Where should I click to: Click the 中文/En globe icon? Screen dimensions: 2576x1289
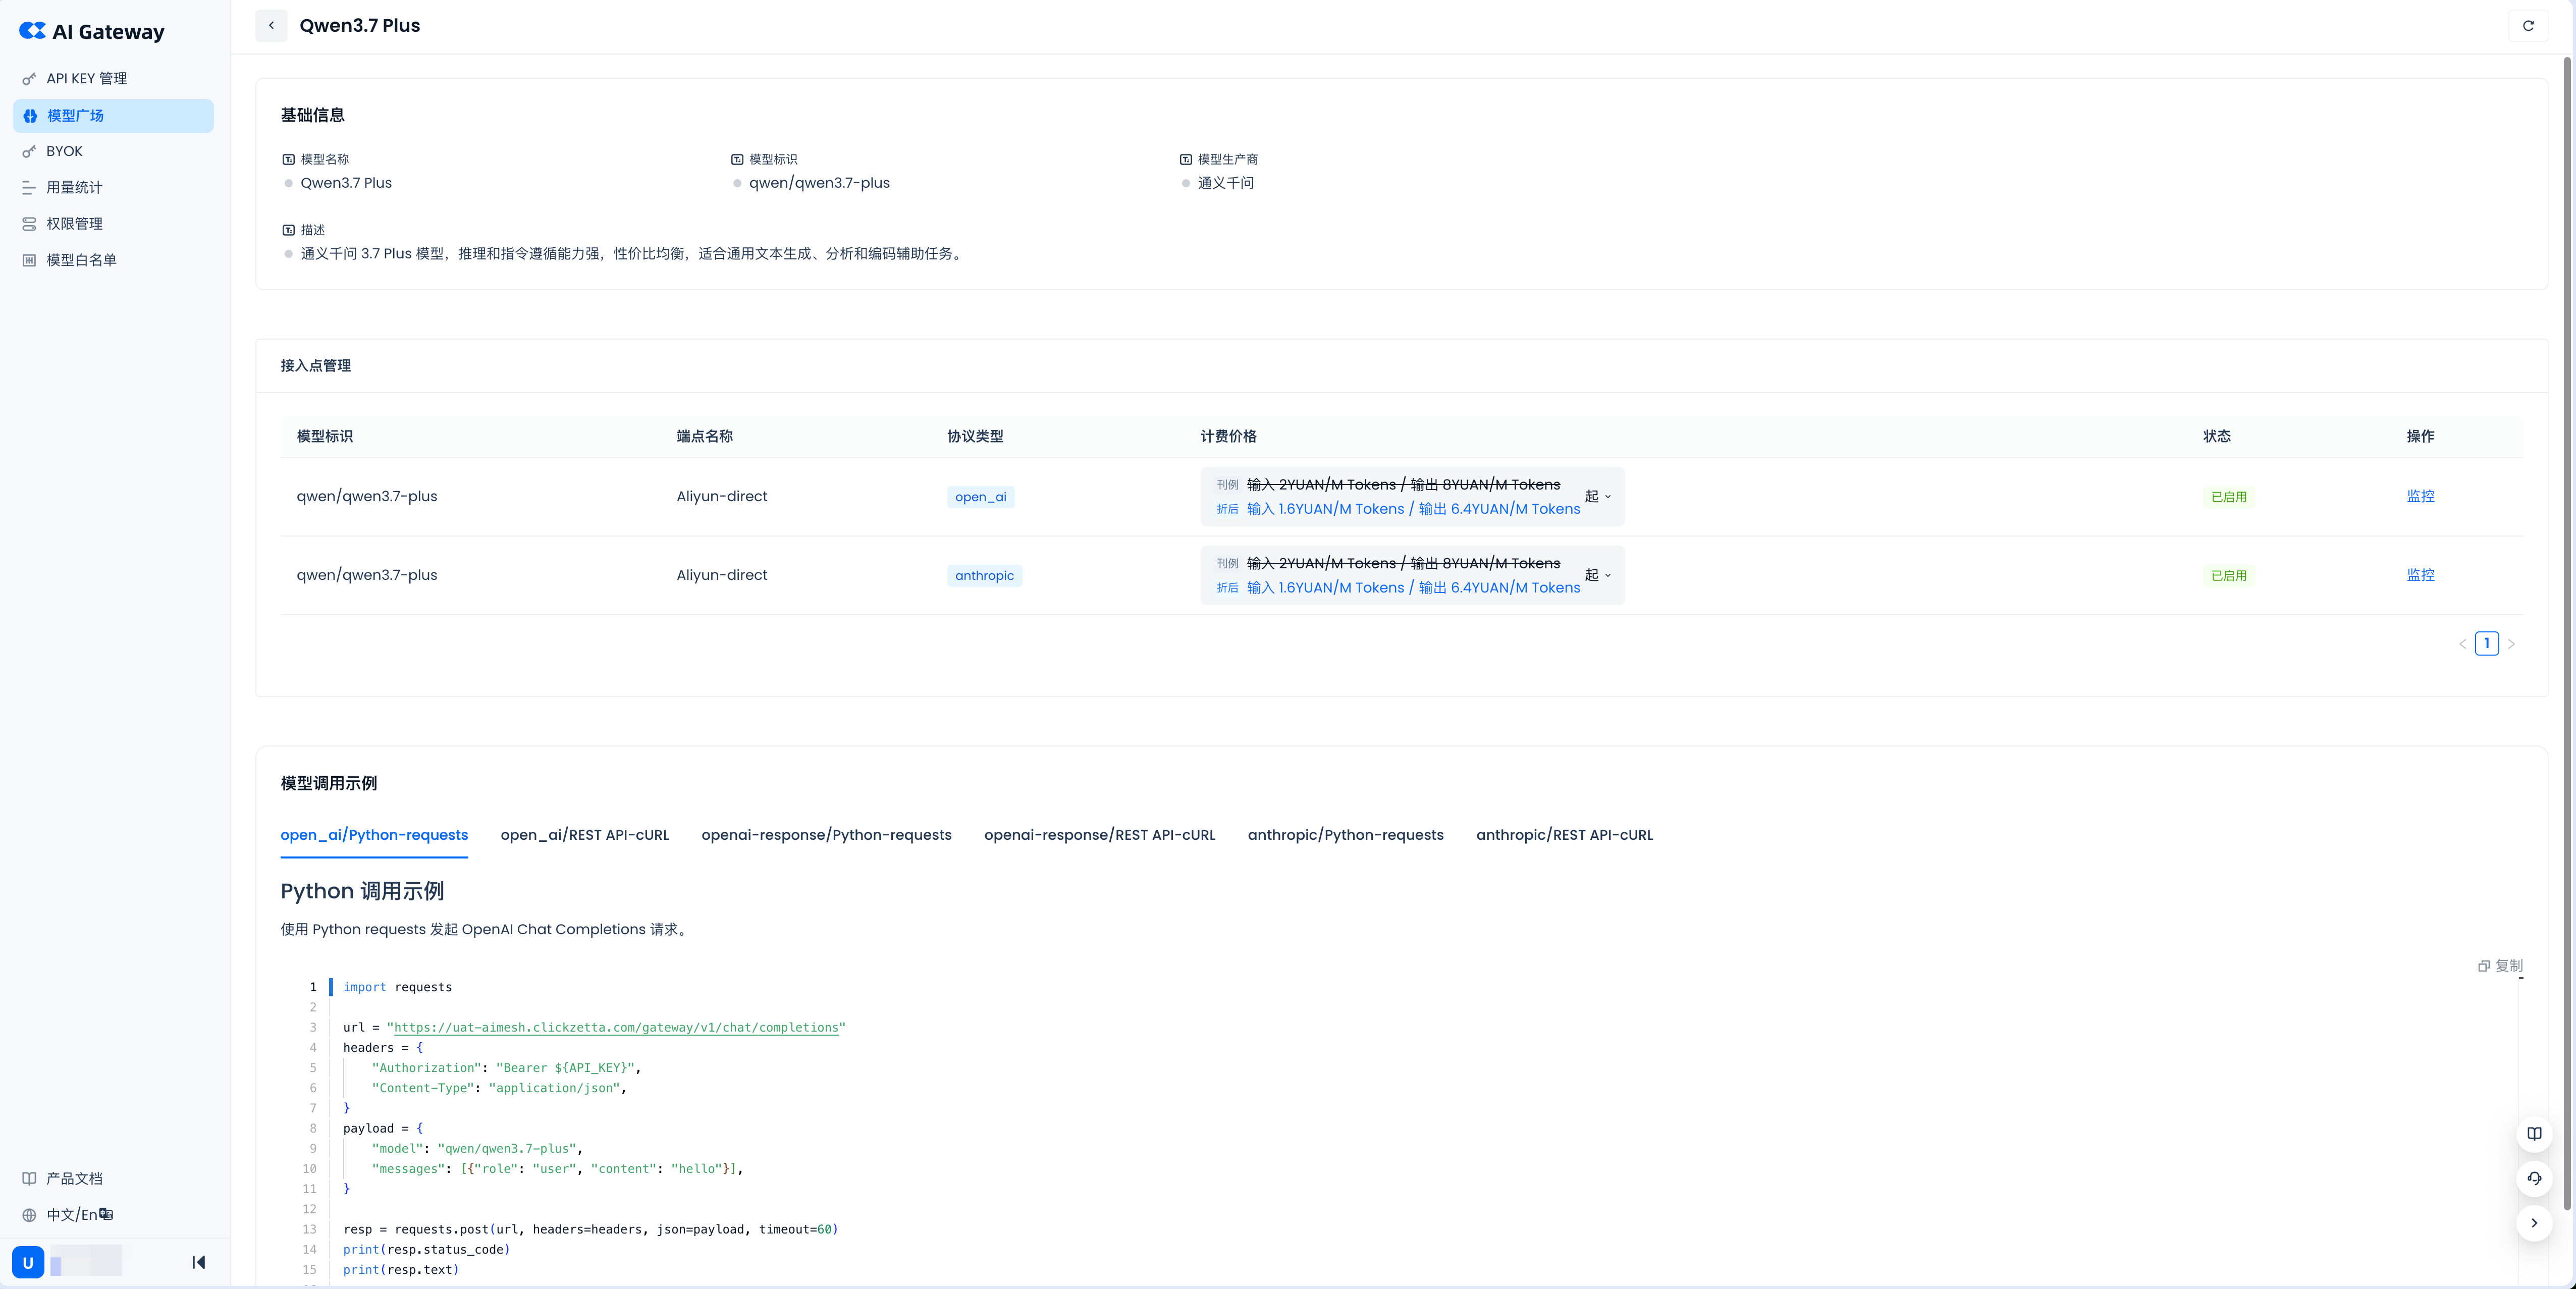click(x=29, y=1215)
